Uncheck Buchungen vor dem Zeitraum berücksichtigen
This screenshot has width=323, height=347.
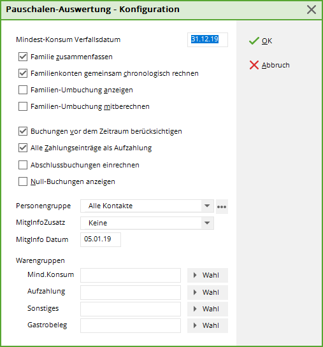click(x=23, y=131)
